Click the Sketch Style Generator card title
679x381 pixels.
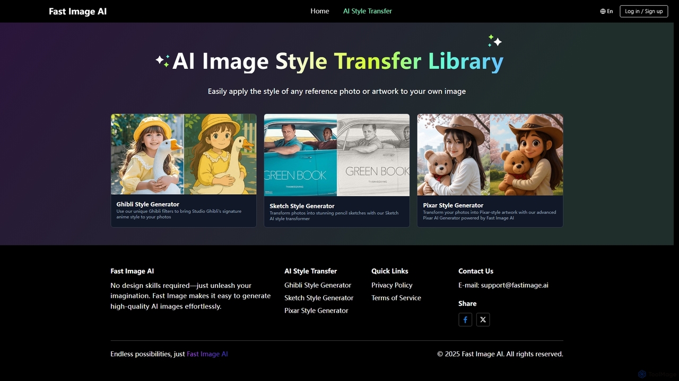coord(302,206)
